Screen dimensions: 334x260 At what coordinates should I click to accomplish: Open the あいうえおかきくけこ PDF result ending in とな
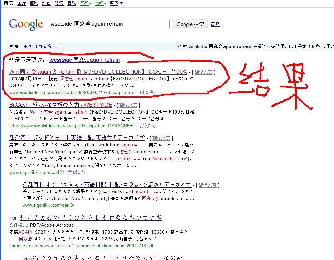click(91, 217)
